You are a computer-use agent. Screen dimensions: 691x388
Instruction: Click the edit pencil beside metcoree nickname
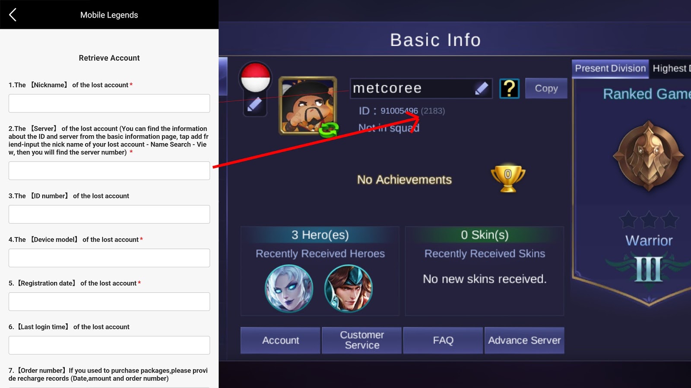pyautogui.click(x=481, y=88)
